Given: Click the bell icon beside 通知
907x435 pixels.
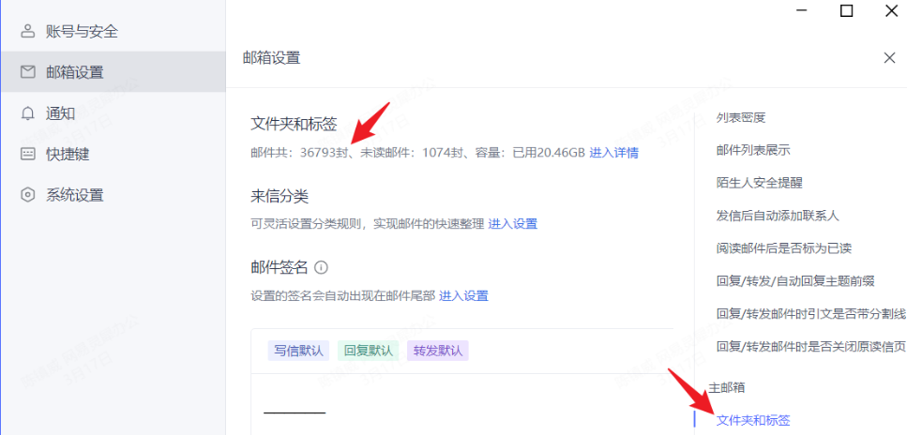Looking at the screenshot, I should [x=28, y=113].
